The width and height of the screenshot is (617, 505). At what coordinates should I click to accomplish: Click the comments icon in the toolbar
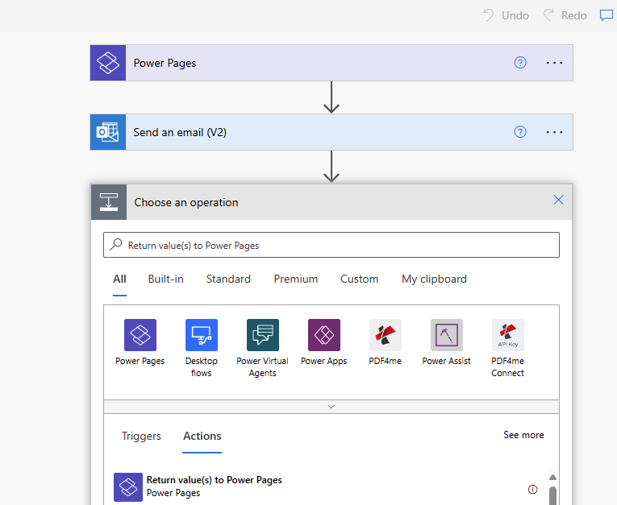(606, 15)
